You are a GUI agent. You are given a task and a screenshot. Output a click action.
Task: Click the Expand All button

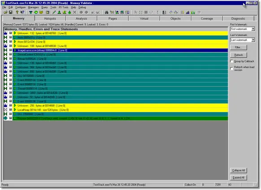point(239,177)
